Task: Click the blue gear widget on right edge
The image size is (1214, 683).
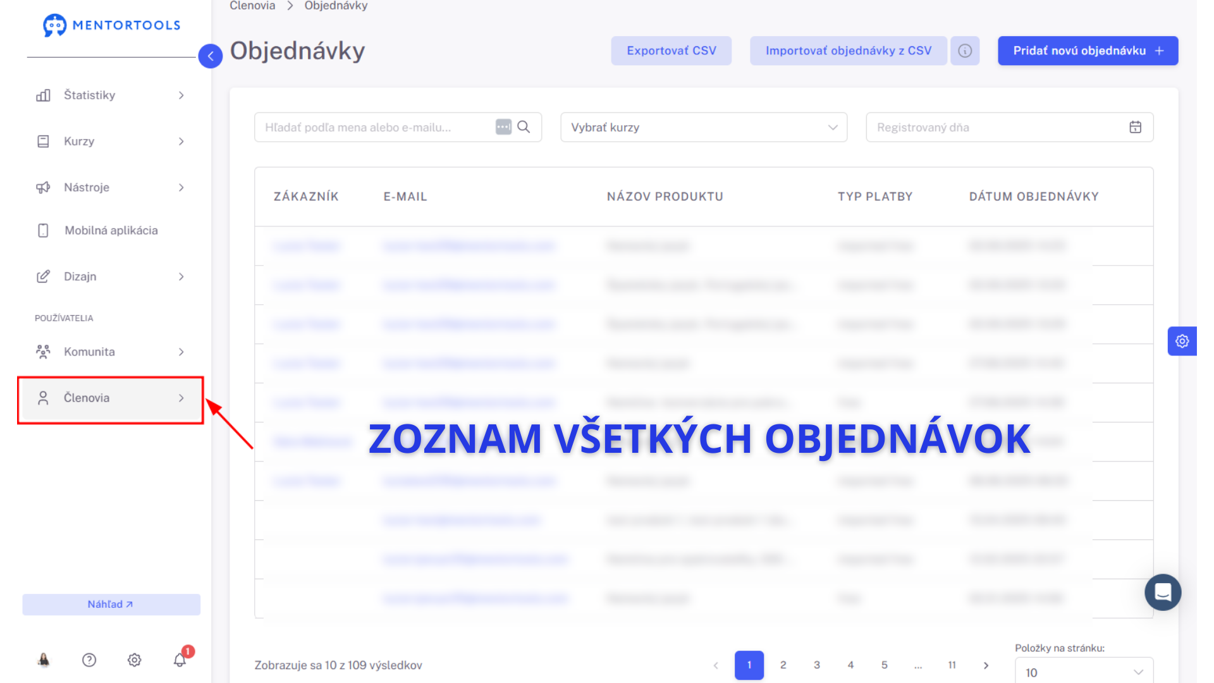Action: pyautogui.click(x=1182, y=341)
